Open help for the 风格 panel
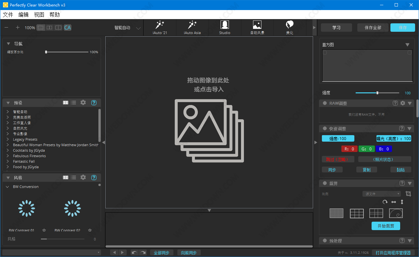This screenshot has width=419, height=257. pyautogui.click(x=94, y=178)
